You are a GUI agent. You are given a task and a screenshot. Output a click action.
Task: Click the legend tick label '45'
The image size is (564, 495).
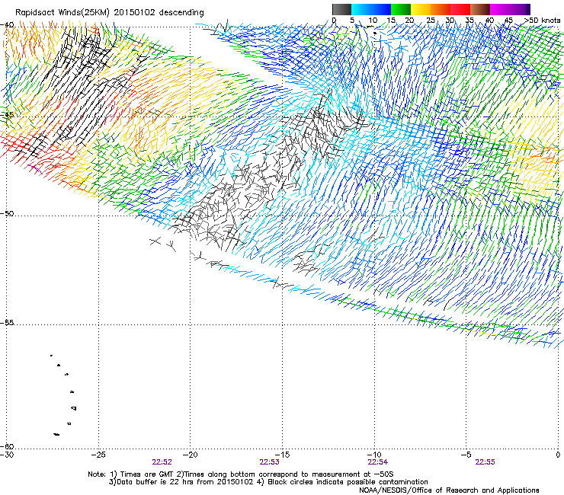pyautogui.click(x=508, y=21)
